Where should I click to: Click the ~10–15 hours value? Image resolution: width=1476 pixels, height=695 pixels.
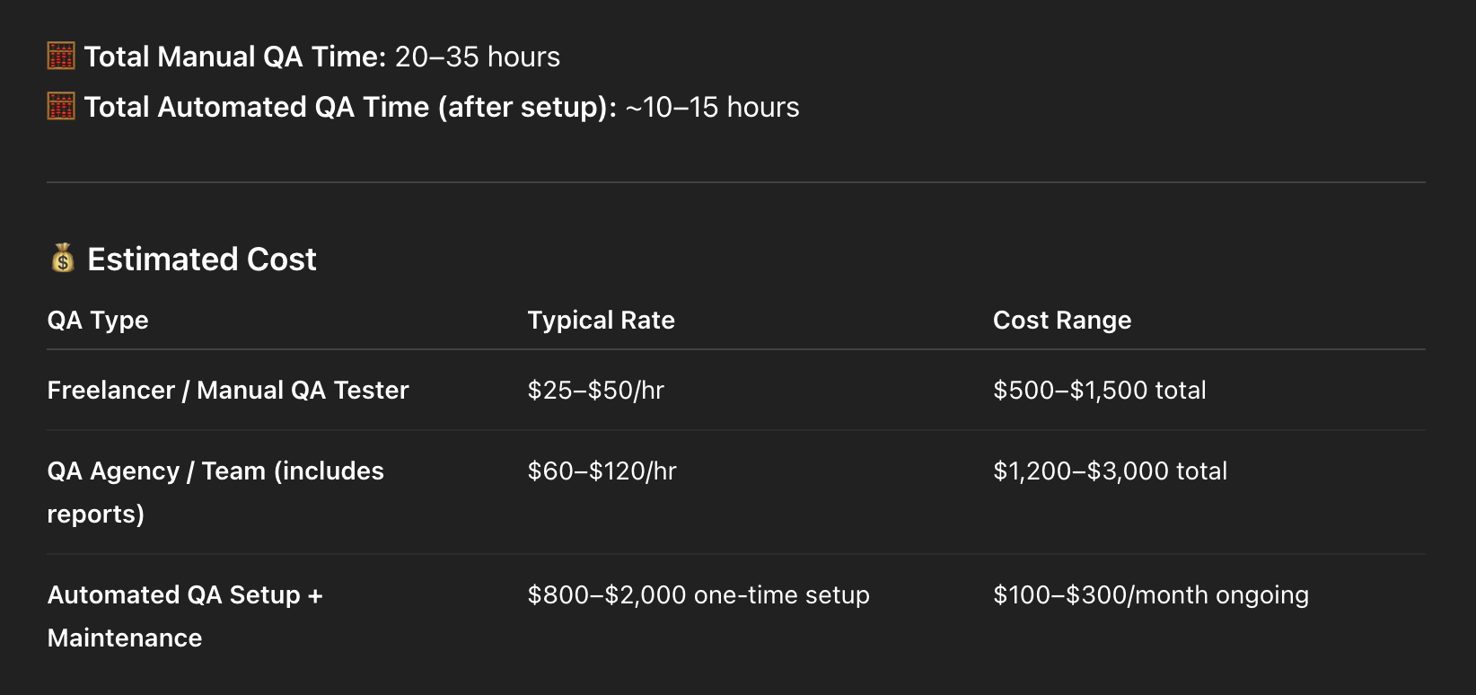712,108
